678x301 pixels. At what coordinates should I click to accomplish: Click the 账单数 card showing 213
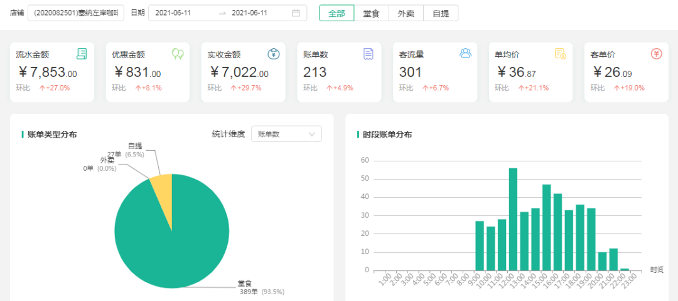(339, 72)
